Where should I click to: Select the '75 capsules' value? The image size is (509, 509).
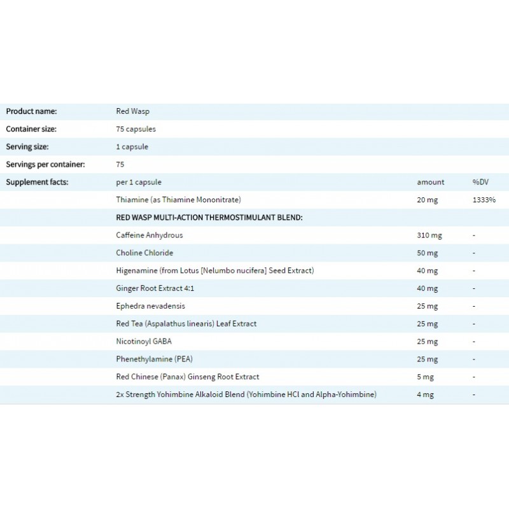tap(136, 129)
